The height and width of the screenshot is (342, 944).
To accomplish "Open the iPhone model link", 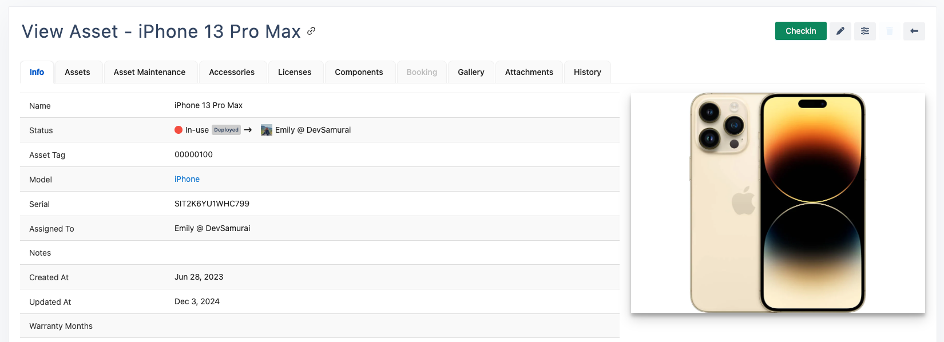I will (x=187, y=179).
